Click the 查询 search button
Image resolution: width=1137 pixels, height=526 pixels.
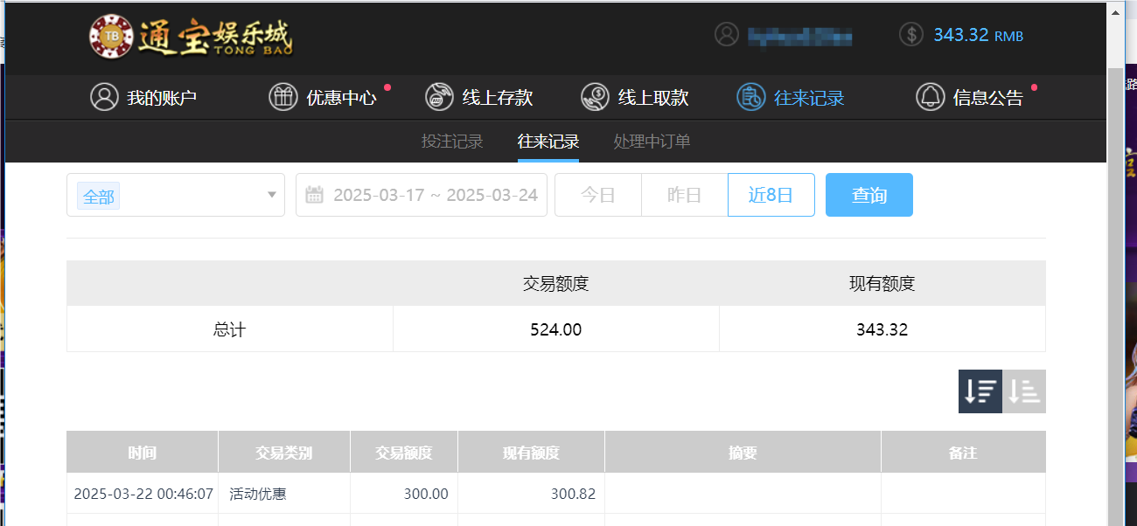[868, 194]
